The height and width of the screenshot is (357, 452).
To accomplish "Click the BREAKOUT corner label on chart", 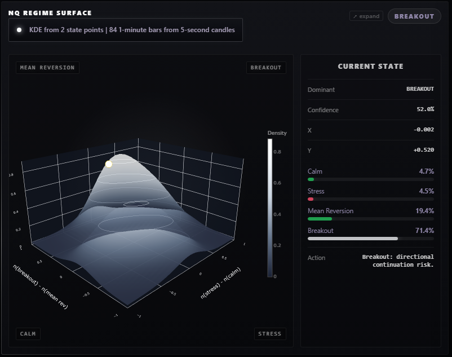I will [x=266, y=68].
